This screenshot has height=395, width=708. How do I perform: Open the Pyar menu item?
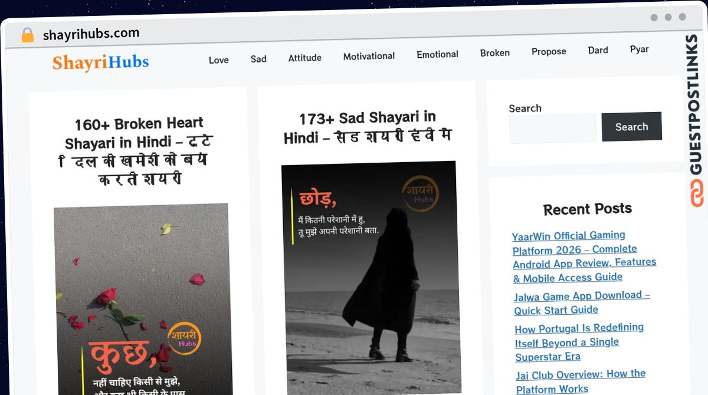pyautogui.click(x=639, y=49)
